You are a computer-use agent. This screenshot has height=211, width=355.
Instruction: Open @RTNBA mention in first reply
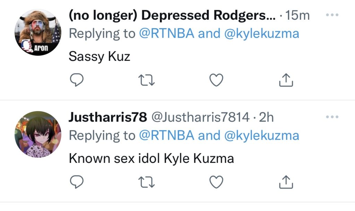[x=167, y=34]
